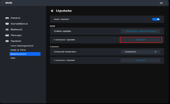Open the Channel Selection Camera1 dropdown
170x104 pixels.
tap(140, 52)
